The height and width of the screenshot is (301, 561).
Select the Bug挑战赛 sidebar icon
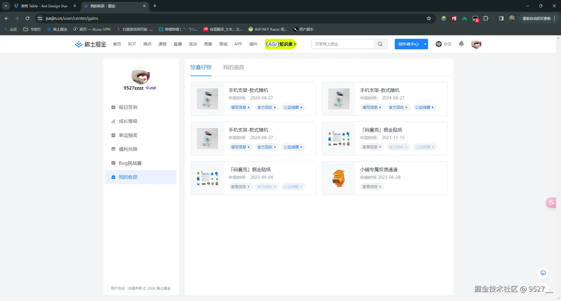[113, 163]
